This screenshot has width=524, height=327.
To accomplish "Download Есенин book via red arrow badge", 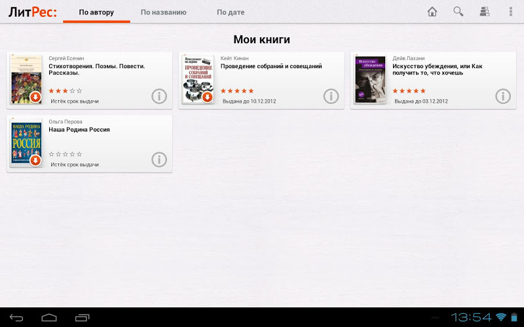I will tap(35, 97).
